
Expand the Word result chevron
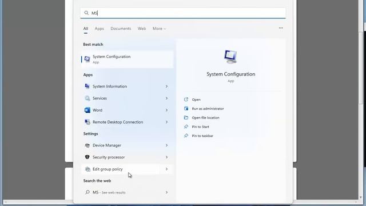click(166, 110)
